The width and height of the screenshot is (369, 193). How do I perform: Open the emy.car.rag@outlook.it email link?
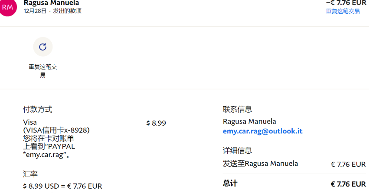click(x=262, y=131)
